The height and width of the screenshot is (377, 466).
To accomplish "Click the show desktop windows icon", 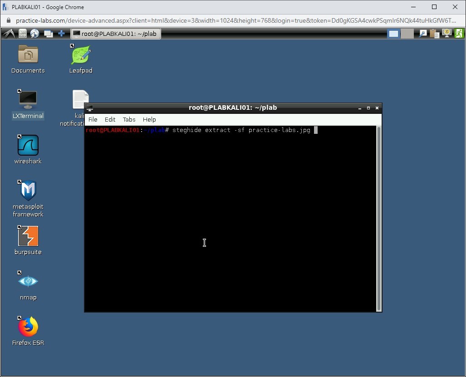I will 48,34.
